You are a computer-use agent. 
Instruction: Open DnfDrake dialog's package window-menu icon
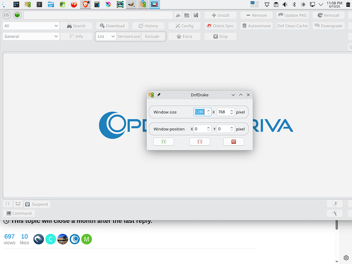click(151, 95)
